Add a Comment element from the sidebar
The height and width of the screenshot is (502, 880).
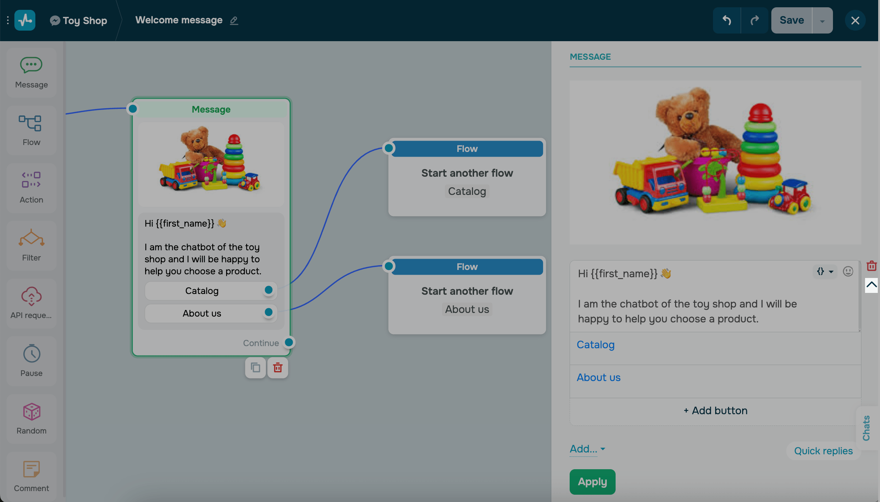(x=31, y=475)
